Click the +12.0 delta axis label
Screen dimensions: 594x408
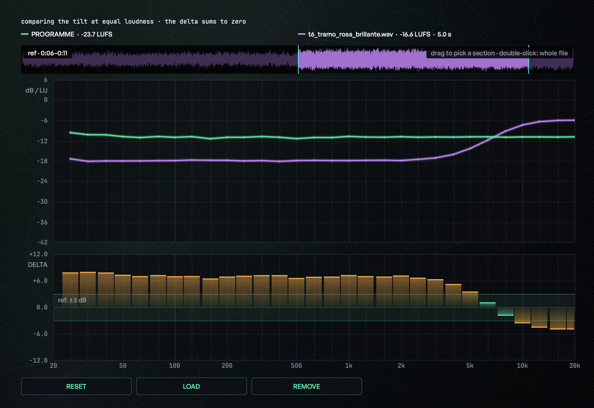click(x=38, y=254)
